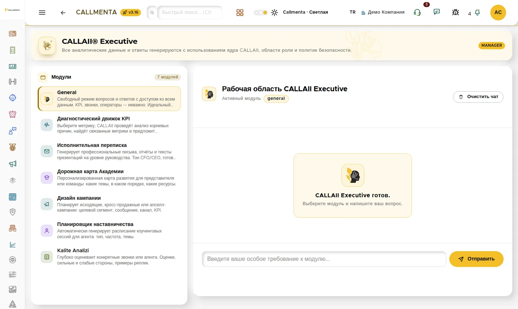Screen dimensions: 518x309
Task: Click the CALLAII Executive banner logo icon
Action: [47, 46]
